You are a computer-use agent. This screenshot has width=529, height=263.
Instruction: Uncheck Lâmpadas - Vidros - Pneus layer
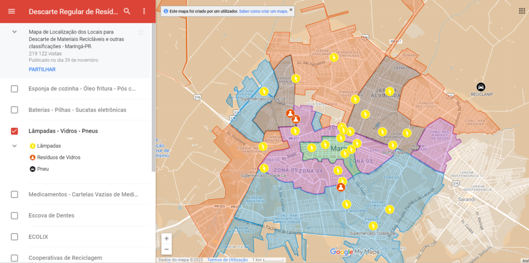(14, 131)
